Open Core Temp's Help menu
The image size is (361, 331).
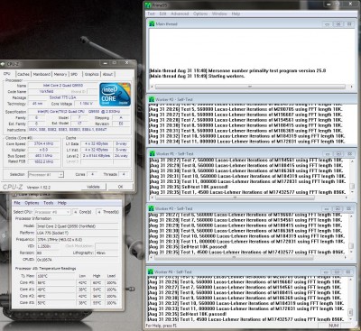coord(62,203)
